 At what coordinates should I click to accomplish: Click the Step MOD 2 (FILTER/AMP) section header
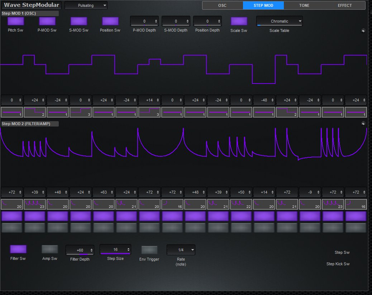click(x=30, y=124)
